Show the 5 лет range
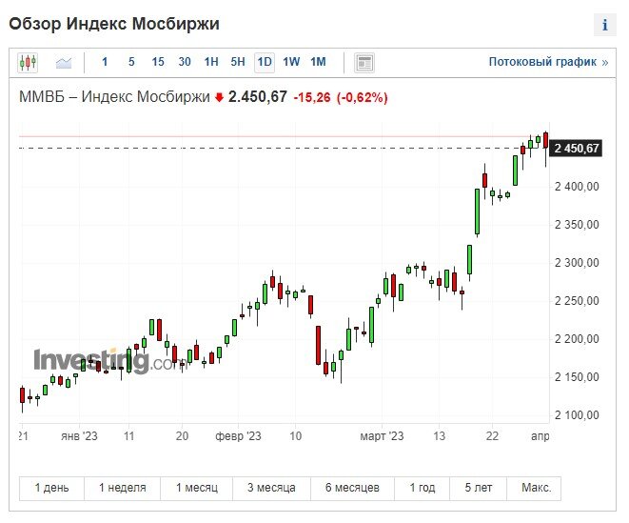 (x=478, y=488)
